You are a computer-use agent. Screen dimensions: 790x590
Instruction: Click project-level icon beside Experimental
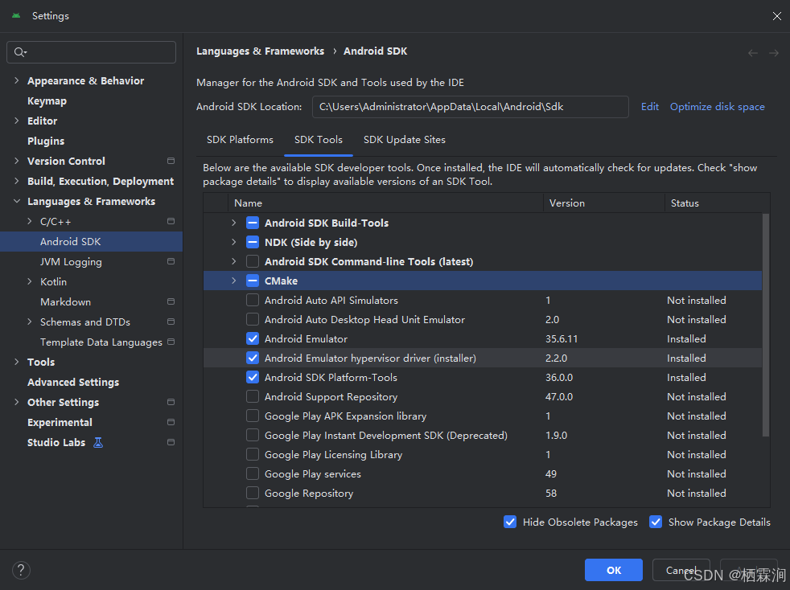coord(171,422)
